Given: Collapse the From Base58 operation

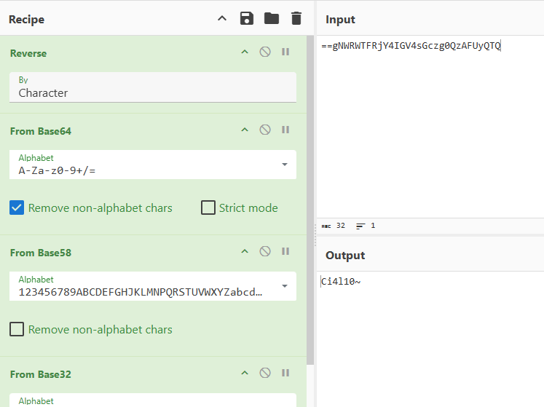Looking at the screenshot, I should pyautogui.click(x=245, y=252).
